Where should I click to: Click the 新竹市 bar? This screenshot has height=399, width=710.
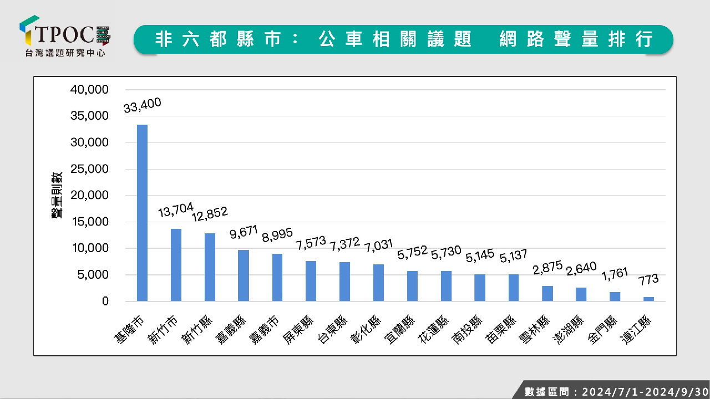(x=176, y=265)
